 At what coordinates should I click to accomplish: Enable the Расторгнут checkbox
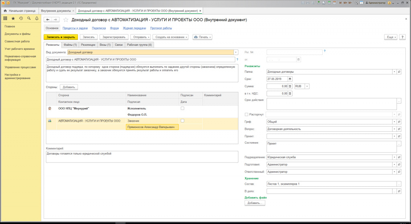(246, 114)
